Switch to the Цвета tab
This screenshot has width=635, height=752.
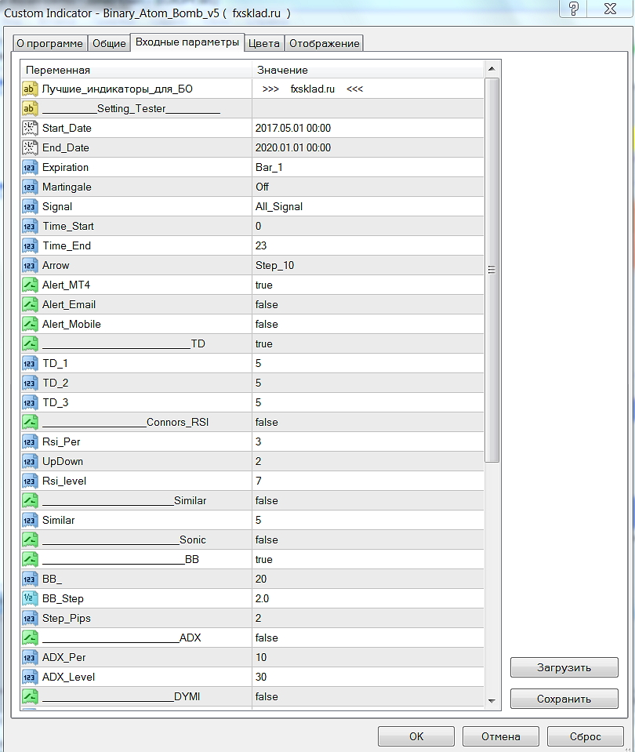coord(263,43)
